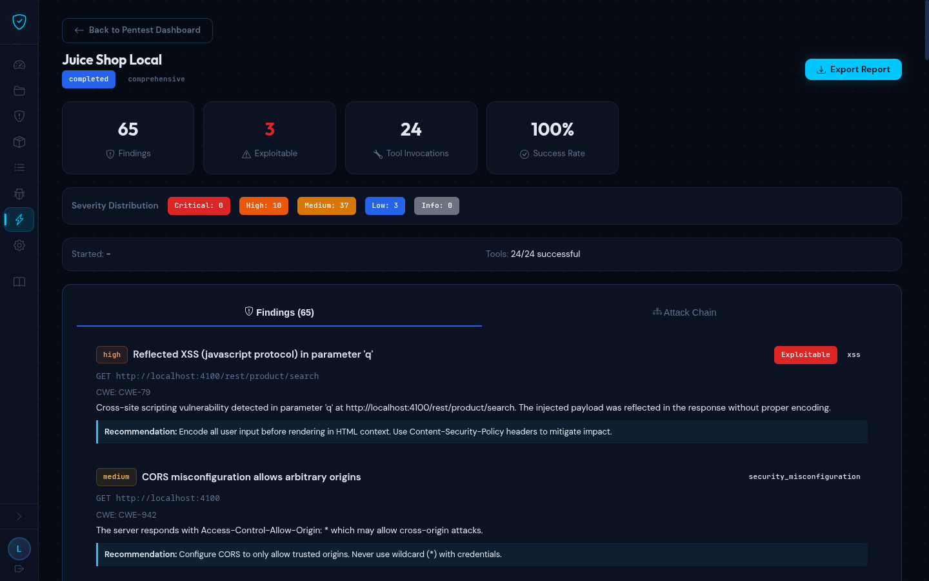Click the High: 10 severity badge
Image resolution: width=929 pixels, height=581 pixels.
pyautogui.click(x=263, y=206)
